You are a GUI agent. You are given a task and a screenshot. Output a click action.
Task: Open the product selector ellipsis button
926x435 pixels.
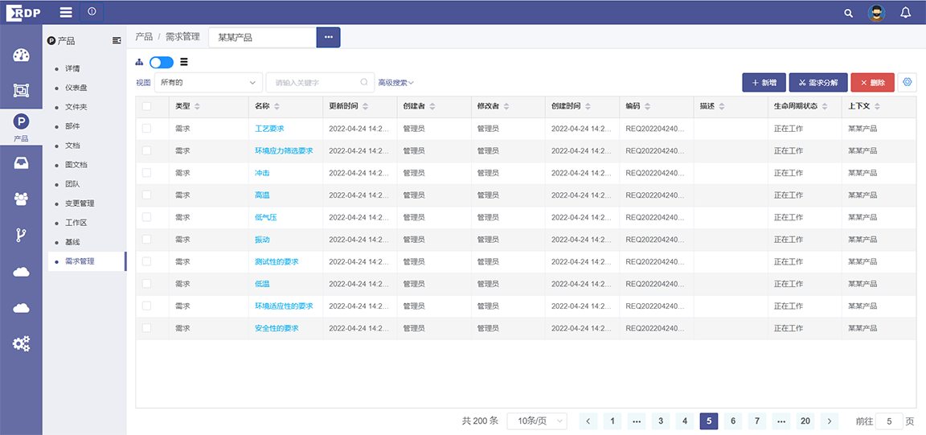[x=328, y=37]
